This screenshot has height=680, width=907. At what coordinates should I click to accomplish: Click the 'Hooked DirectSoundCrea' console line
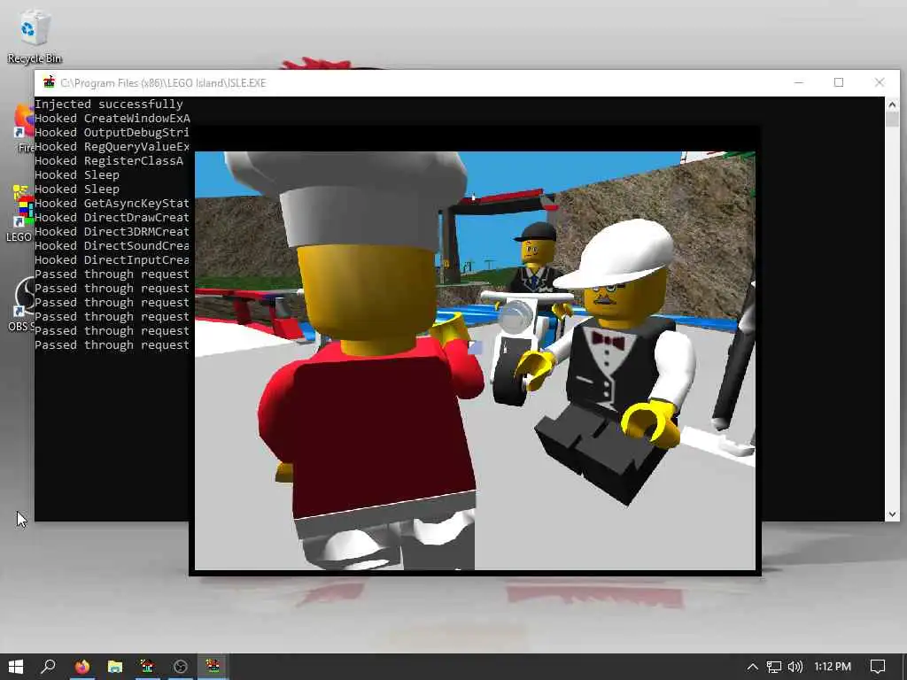112,246
